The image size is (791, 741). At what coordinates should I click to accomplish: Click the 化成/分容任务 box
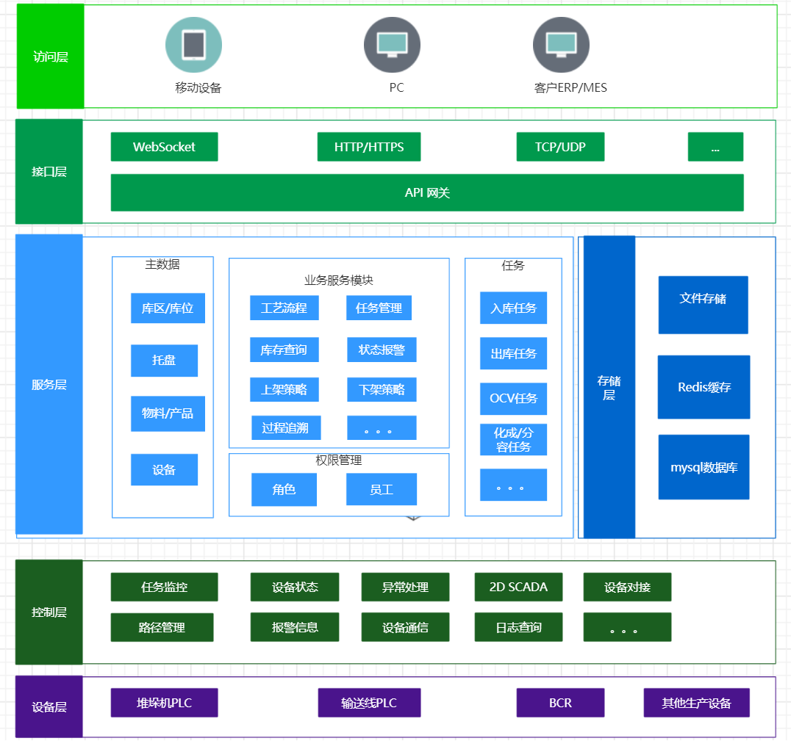[513, 439]
